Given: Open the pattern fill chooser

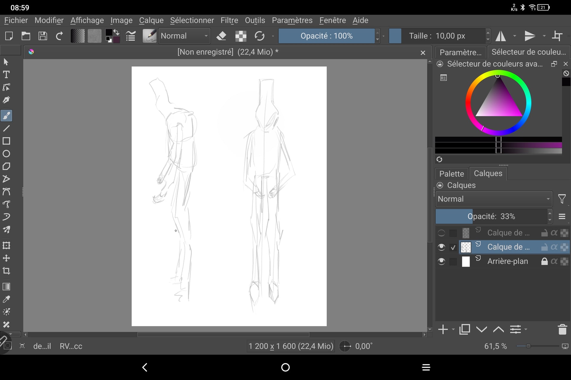Looking at the screenshot, I should point(94,36).
